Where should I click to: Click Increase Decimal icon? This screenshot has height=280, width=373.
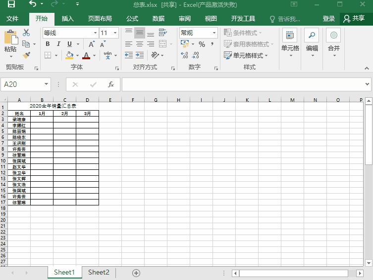pos(184,55)
